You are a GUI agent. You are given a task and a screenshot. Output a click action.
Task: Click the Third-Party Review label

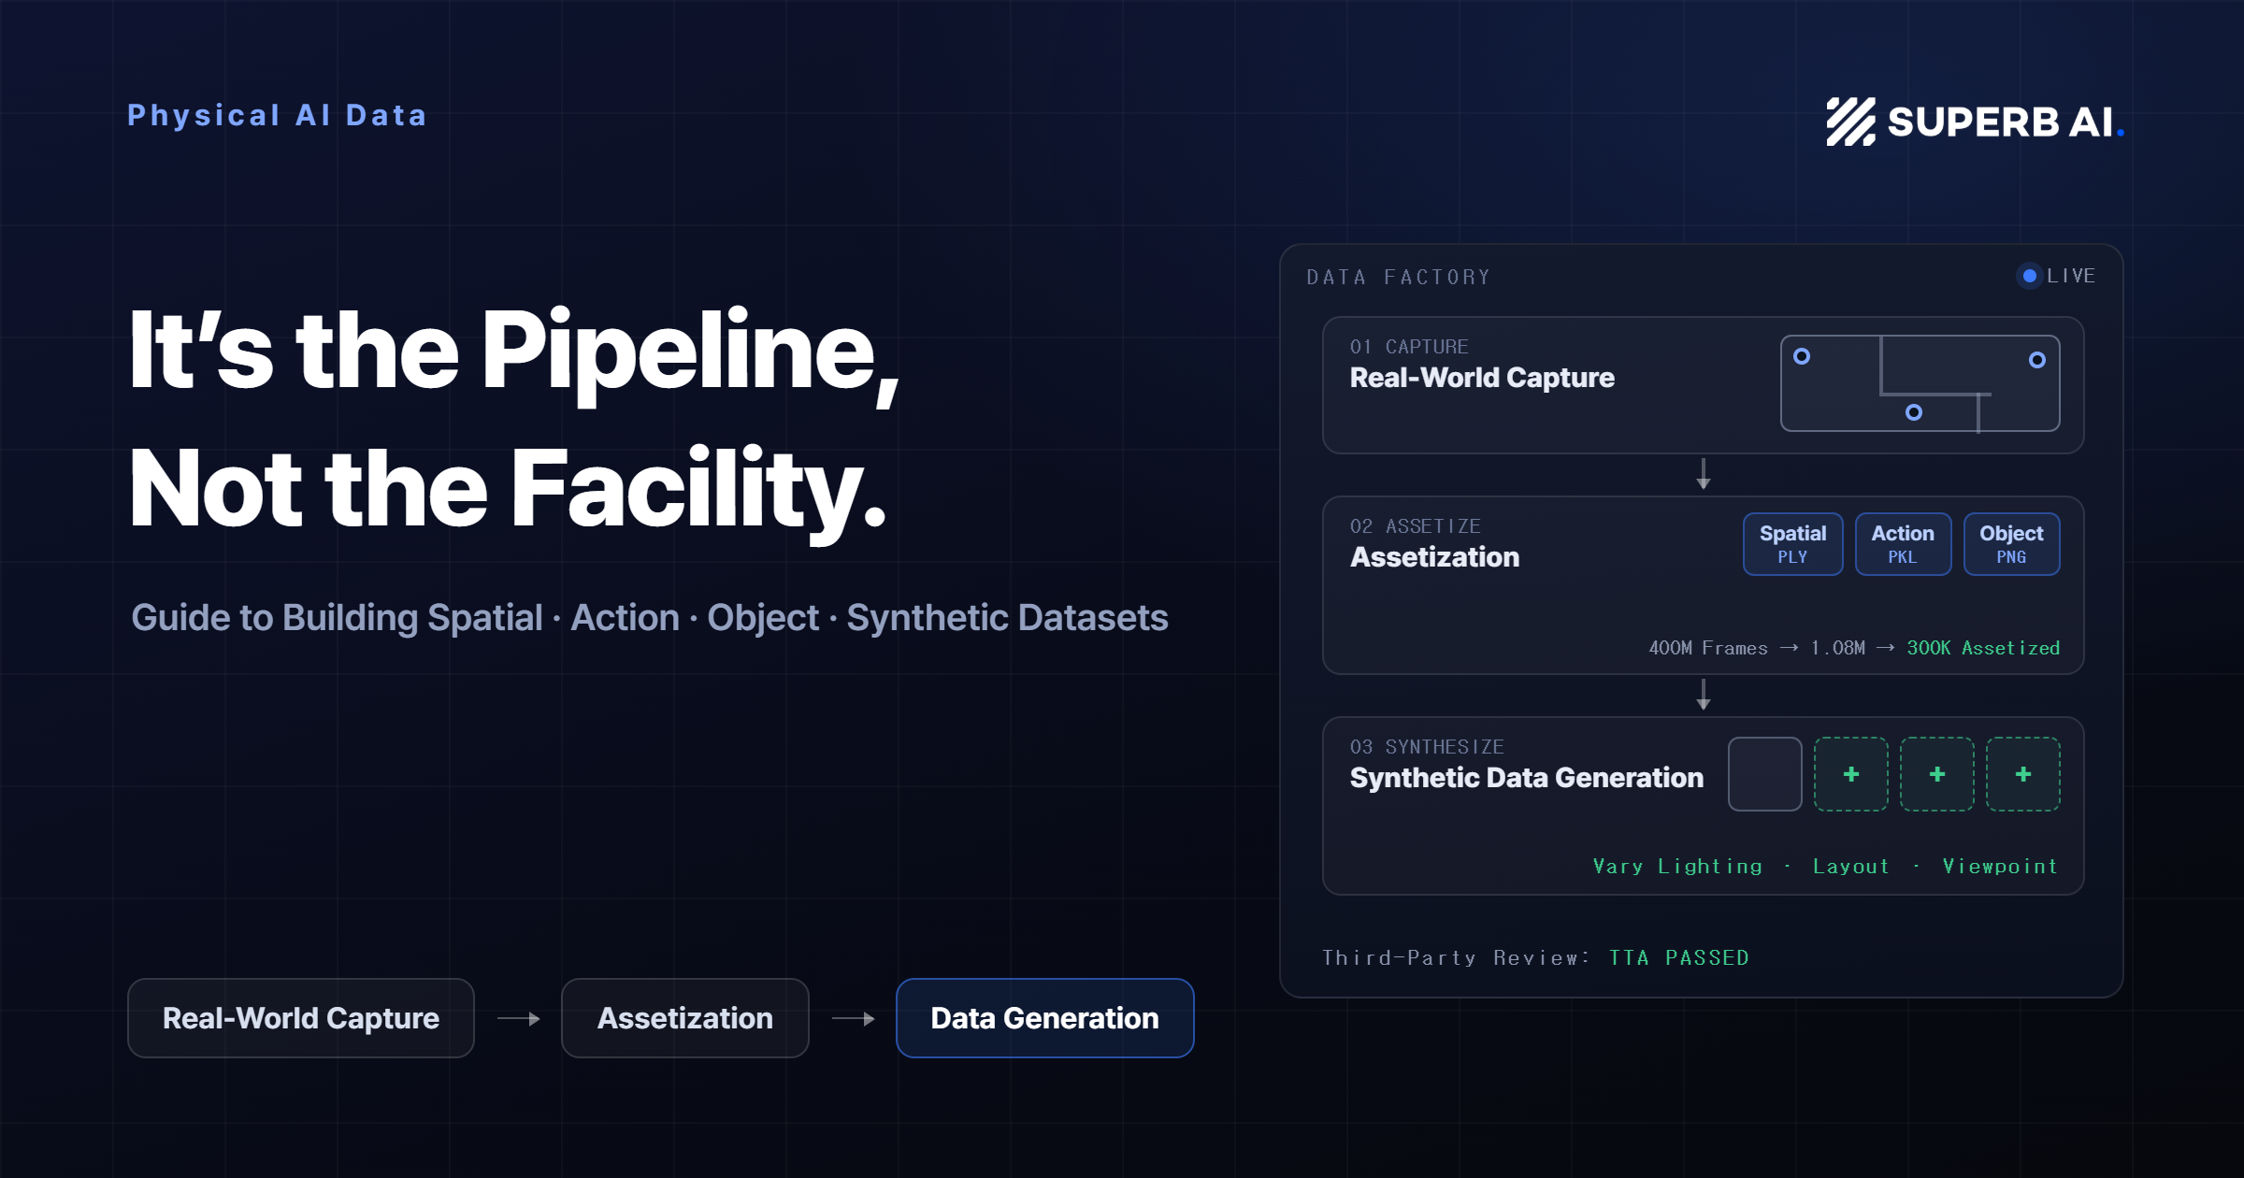(1456, 958)
